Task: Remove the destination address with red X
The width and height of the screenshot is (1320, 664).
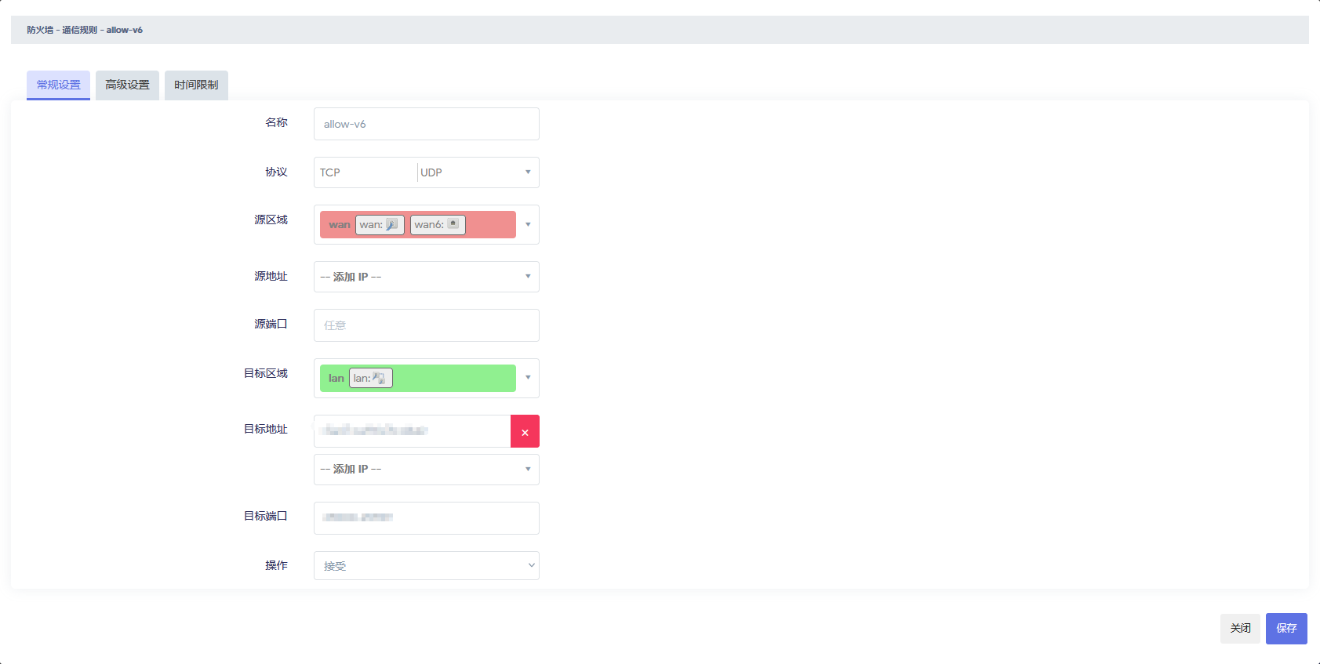Action: pyautogui.click(x=525, y=432)
